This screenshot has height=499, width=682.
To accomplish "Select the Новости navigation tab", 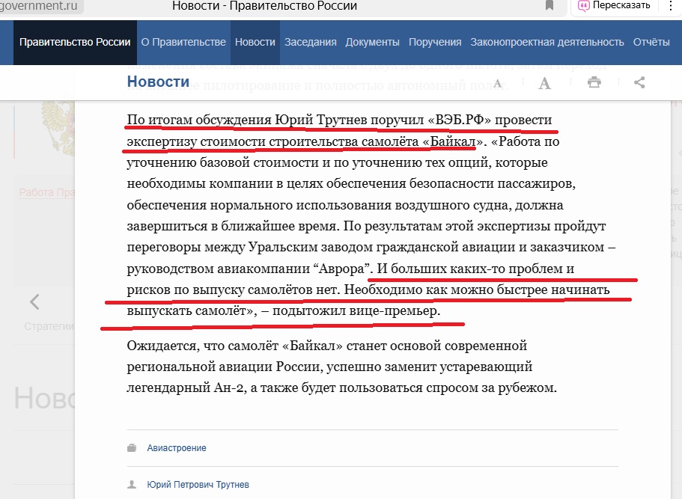I will 255,42.
